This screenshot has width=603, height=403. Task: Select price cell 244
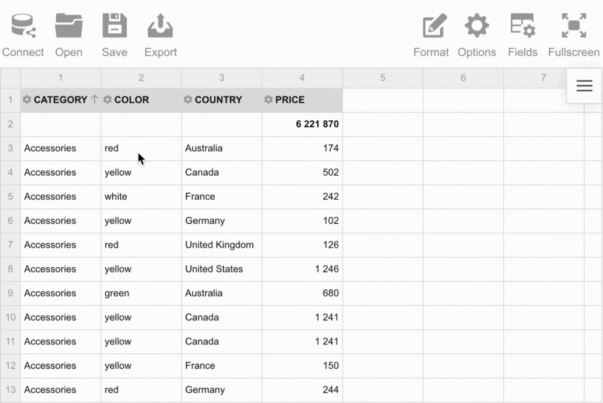point(302,390)
